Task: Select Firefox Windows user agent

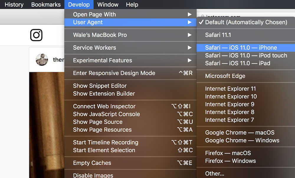Action: pyautogui.click(x=246, y=161)
